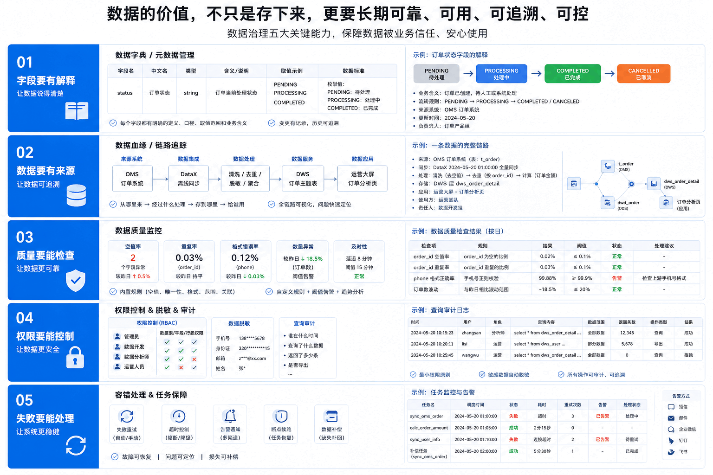The width and height of the screenshot is (713, 475).
Task: Click the dwd_order (ODS) node icon
Action: point(607,203)
